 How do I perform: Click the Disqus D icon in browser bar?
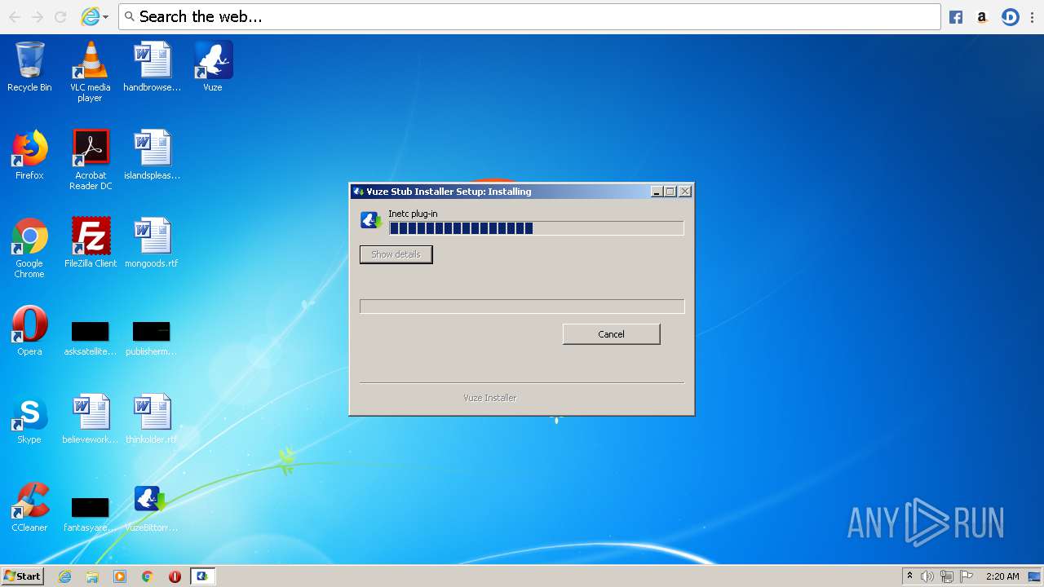coord(1010,16)
